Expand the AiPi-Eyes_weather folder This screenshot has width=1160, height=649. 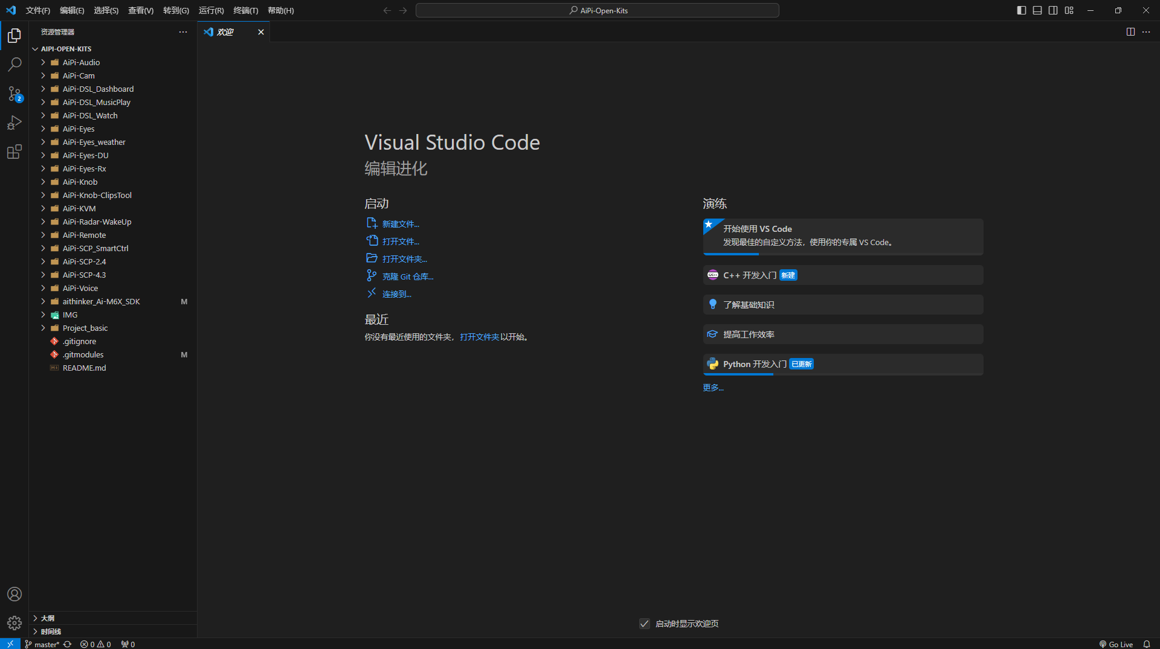(112, 142)
